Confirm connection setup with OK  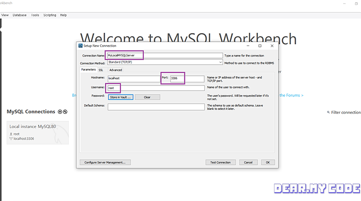coord(268,162)
